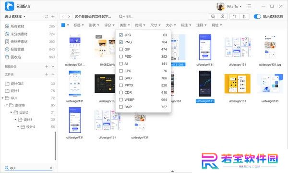
Task: Click the sidebar vertical scrollbar
Action: (55, 146)
